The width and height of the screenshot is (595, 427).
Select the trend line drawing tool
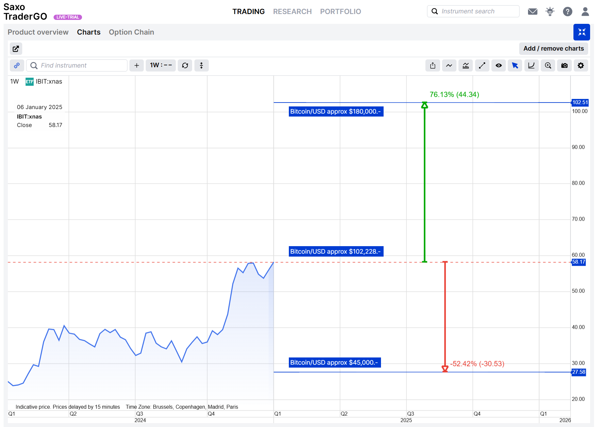482,66
